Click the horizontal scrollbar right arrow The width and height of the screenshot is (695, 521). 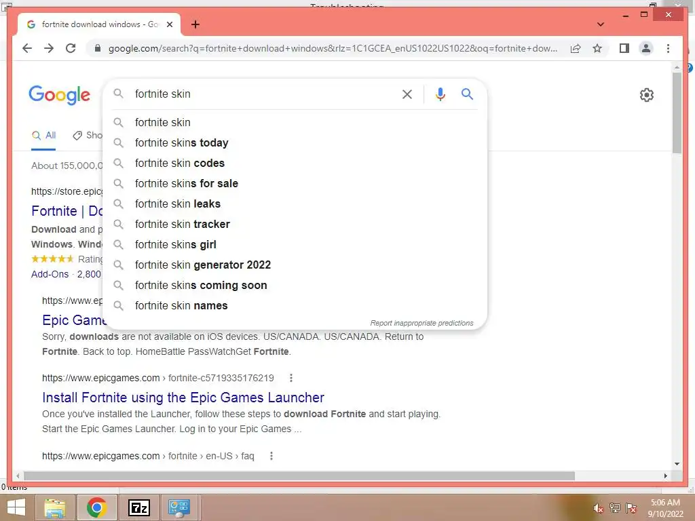(665, 476)
